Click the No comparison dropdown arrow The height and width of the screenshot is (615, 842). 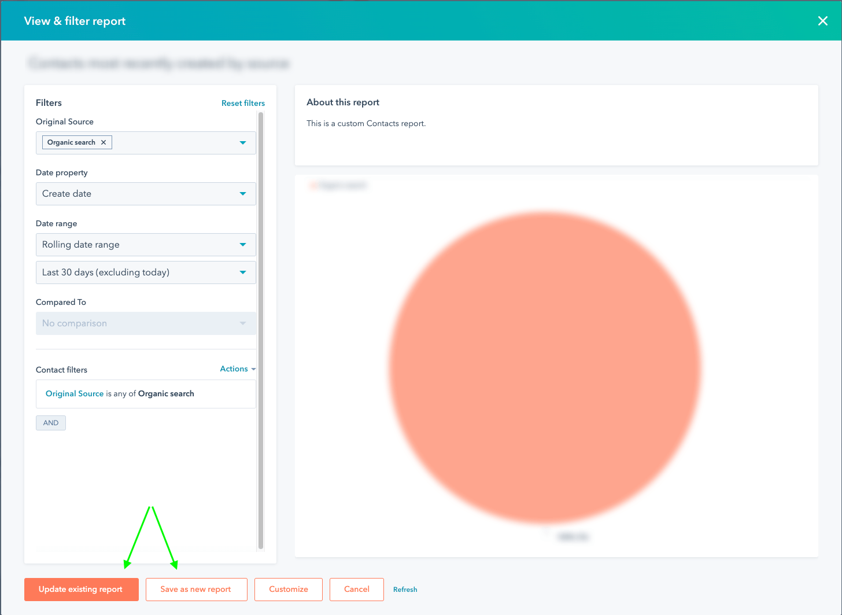coord(243,323)
